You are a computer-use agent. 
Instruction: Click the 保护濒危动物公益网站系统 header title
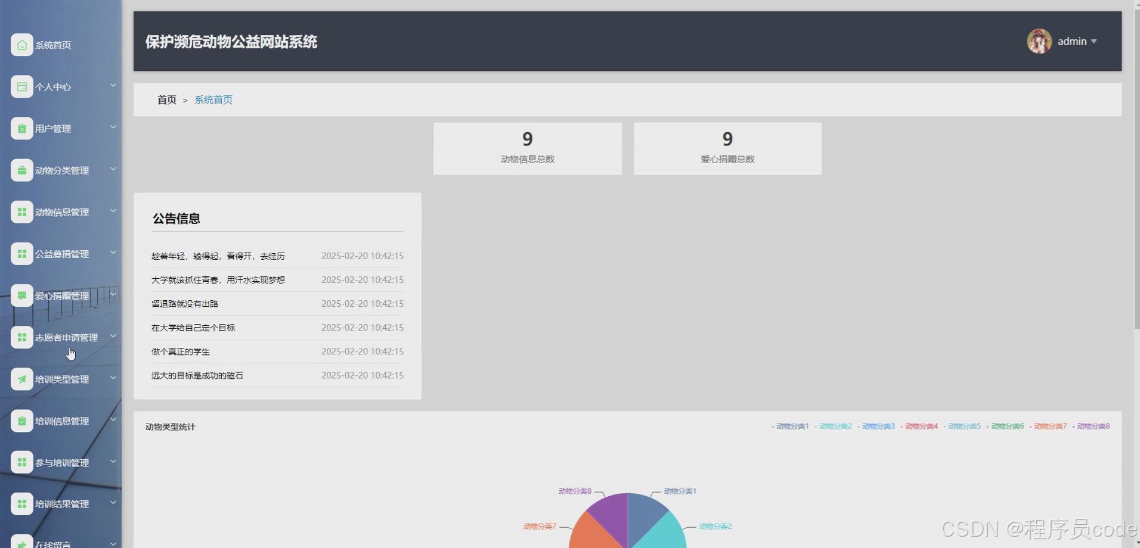(231, 42)
